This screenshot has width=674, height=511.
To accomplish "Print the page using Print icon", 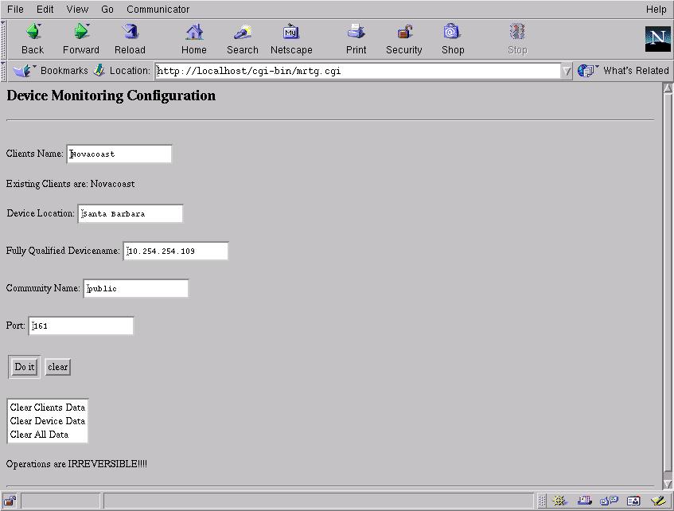I will [x=356, y=33].
